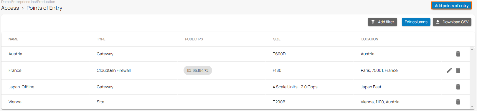Delete the Austria gateway entry
Viewport: 477px width, 111px height.
tap(458, 54)
